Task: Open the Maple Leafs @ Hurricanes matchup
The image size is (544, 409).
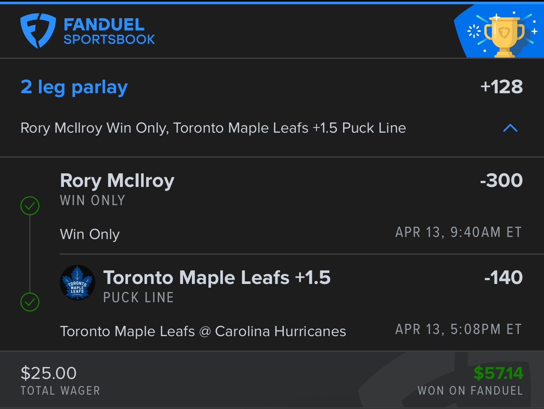Action: click(x=203, y=331)
